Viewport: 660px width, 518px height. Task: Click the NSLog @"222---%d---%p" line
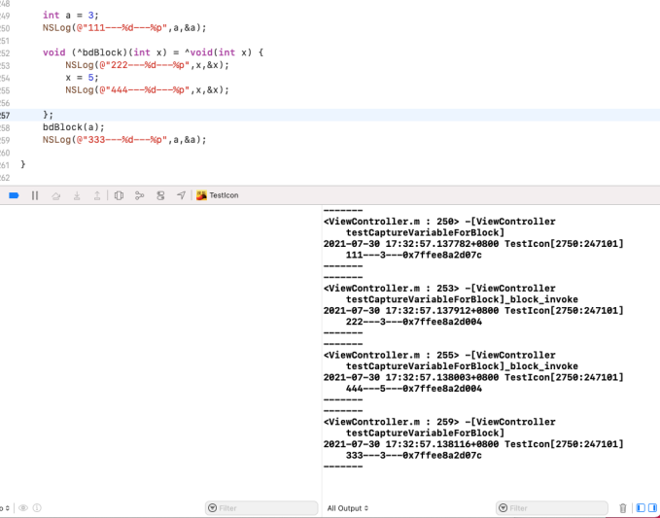pyautogui.click(x=148, y=65)
